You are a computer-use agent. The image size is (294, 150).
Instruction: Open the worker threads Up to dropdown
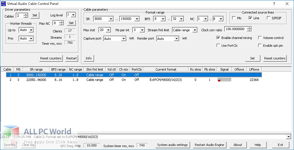tap(31, 30)
